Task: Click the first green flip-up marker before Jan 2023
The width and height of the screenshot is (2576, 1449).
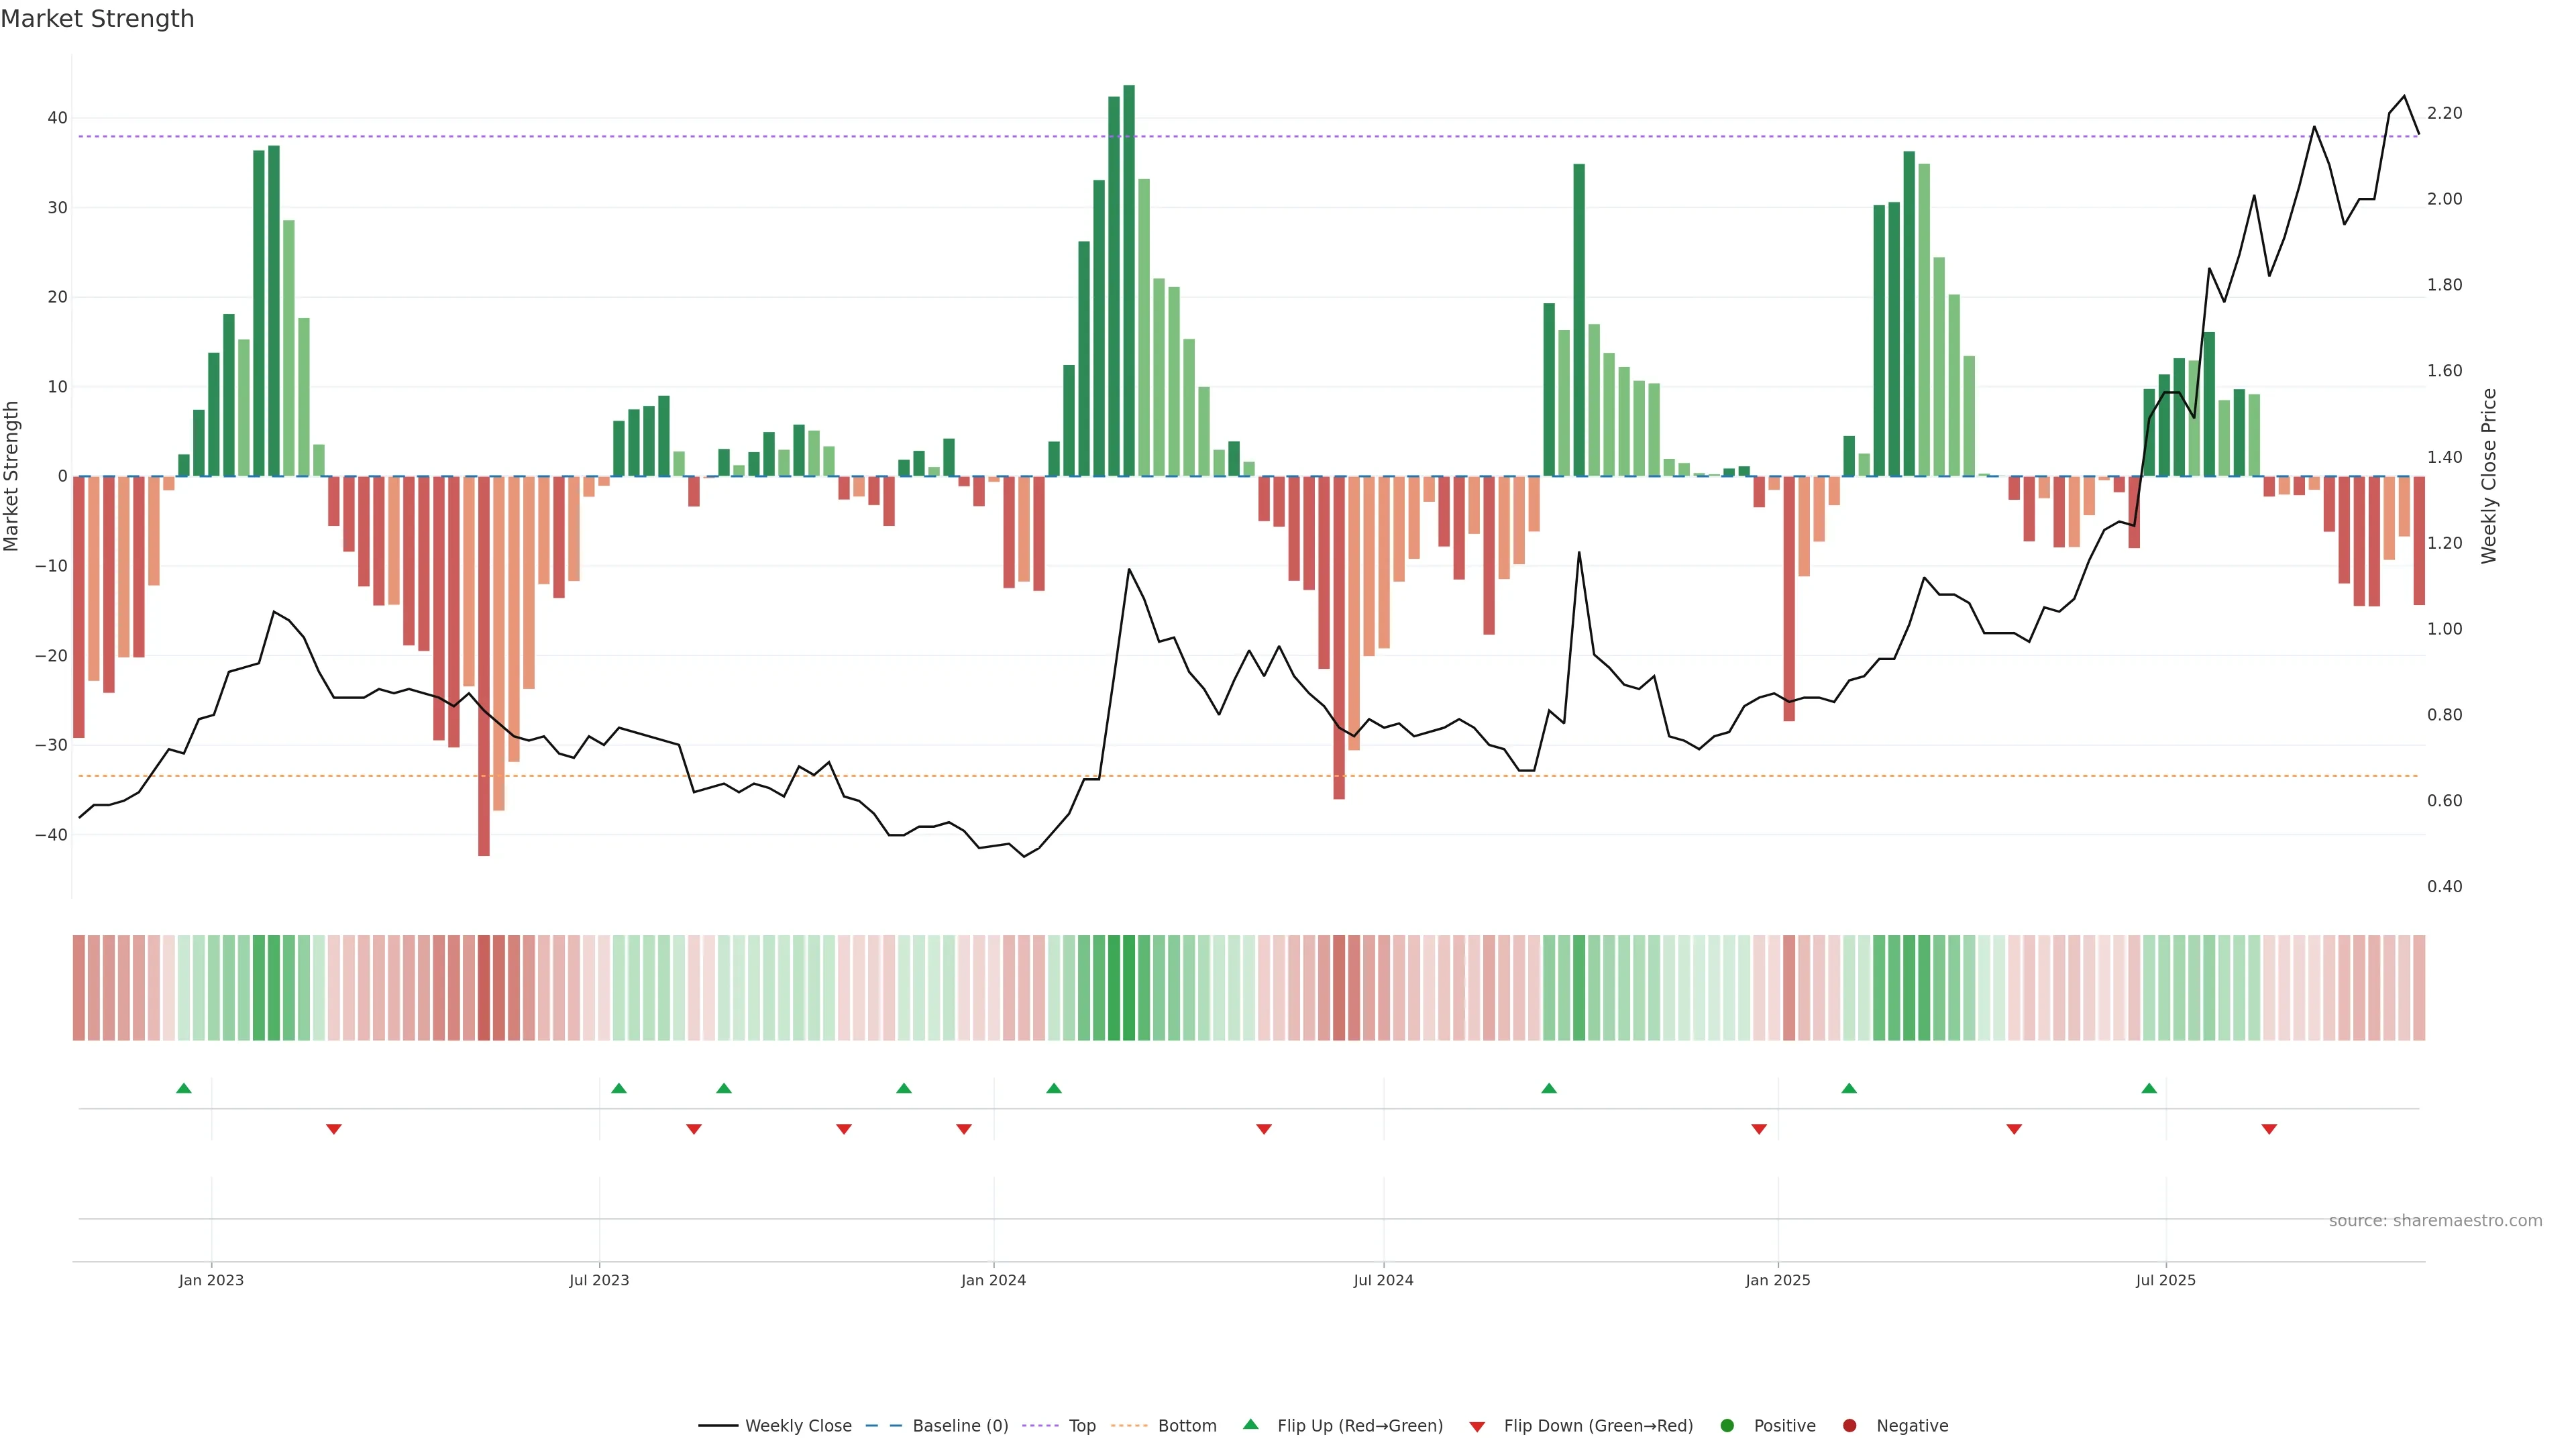Action: coord(184,1088)
